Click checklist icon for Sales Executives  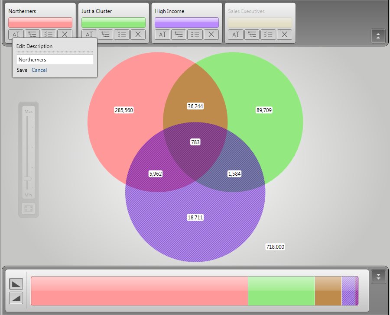268,35
